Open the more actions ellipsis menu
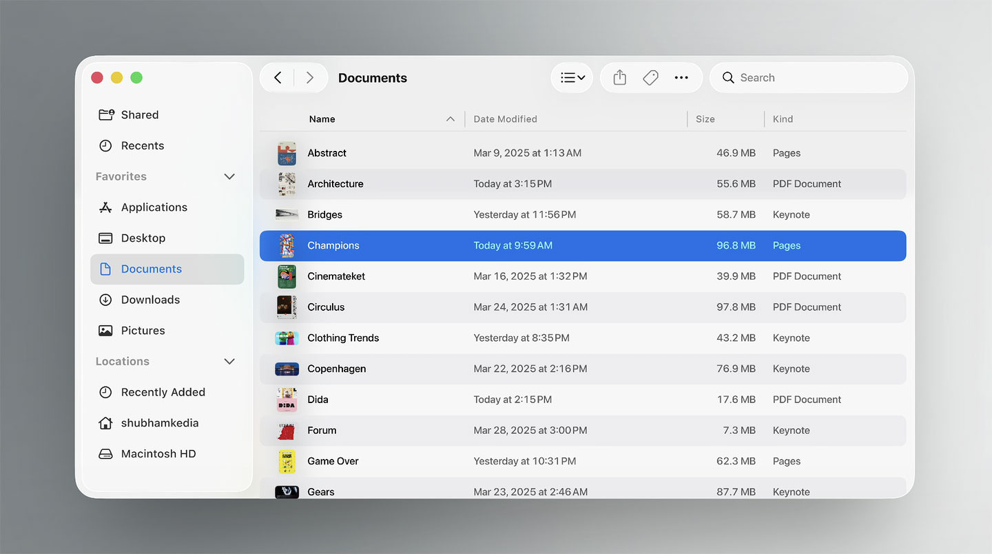This screenshot has height=554, width=992. [x=681, y=78]
